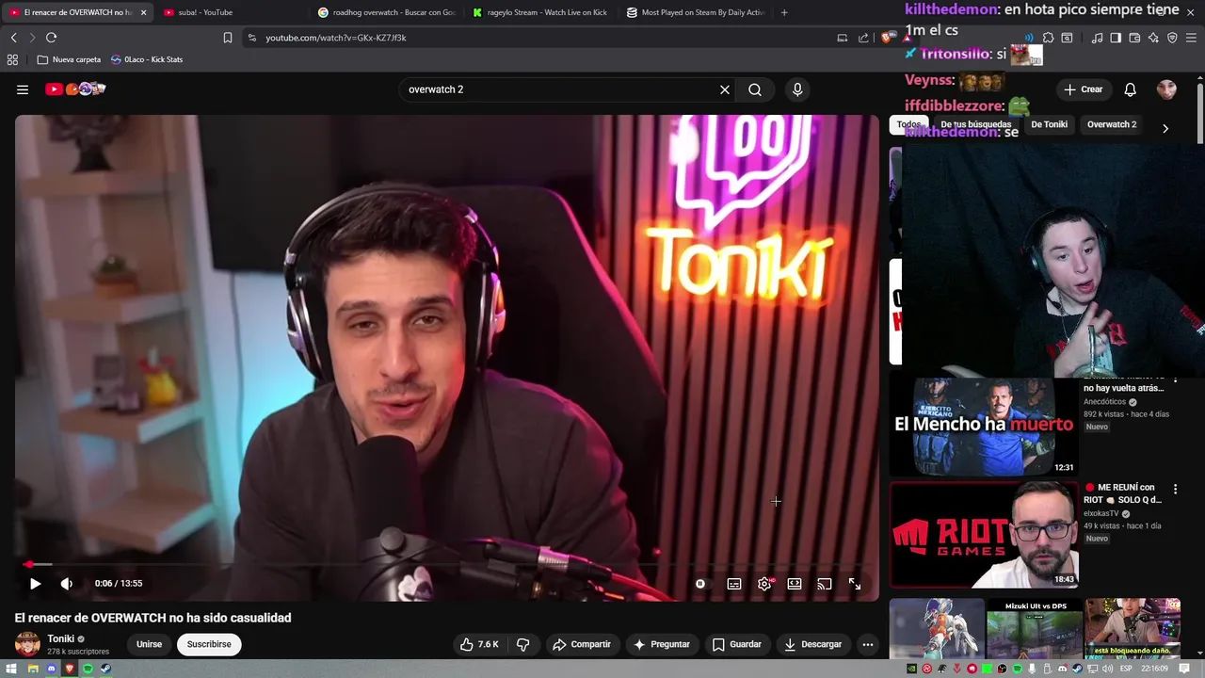Open the browser share page icon
The width and height of the screenshot is (1205, 678).
pos(863,38)
